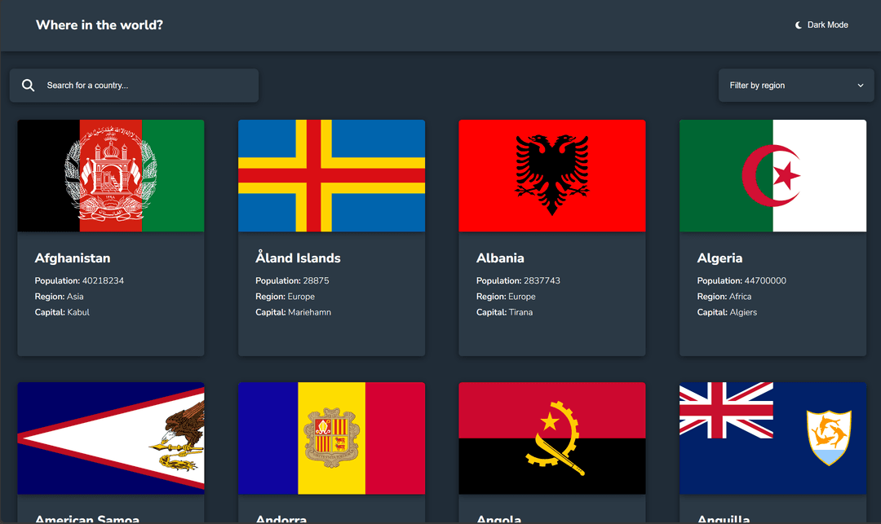The height and width of the screenshot is (524, 881).
Task: Click the Afghanistan country name heading
Action: tap(73, 258)
